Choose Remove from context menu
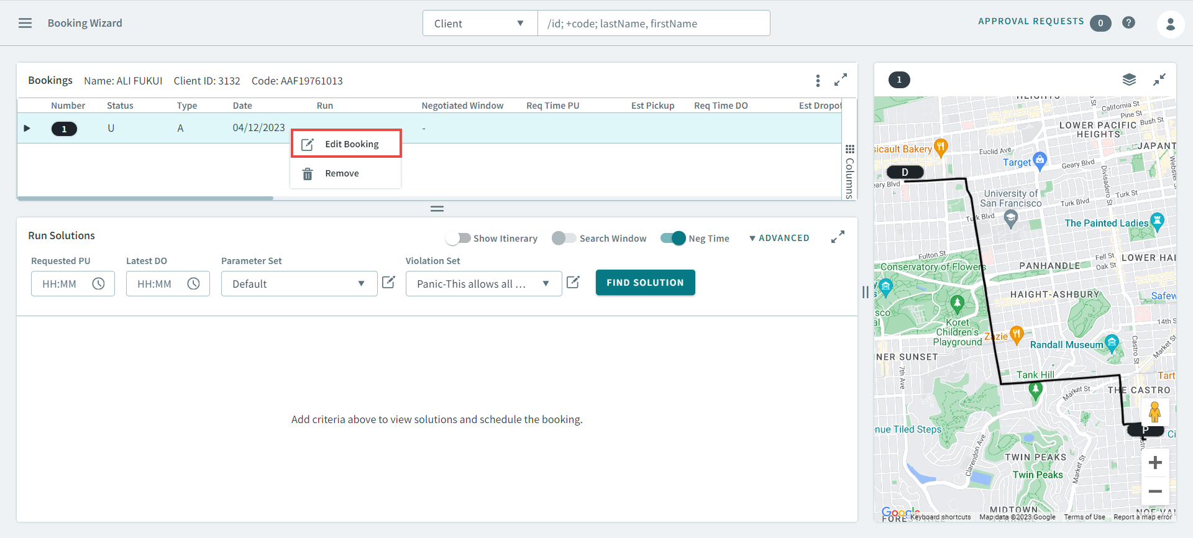This screenshot has width=1193, height=538. (345, 173)
